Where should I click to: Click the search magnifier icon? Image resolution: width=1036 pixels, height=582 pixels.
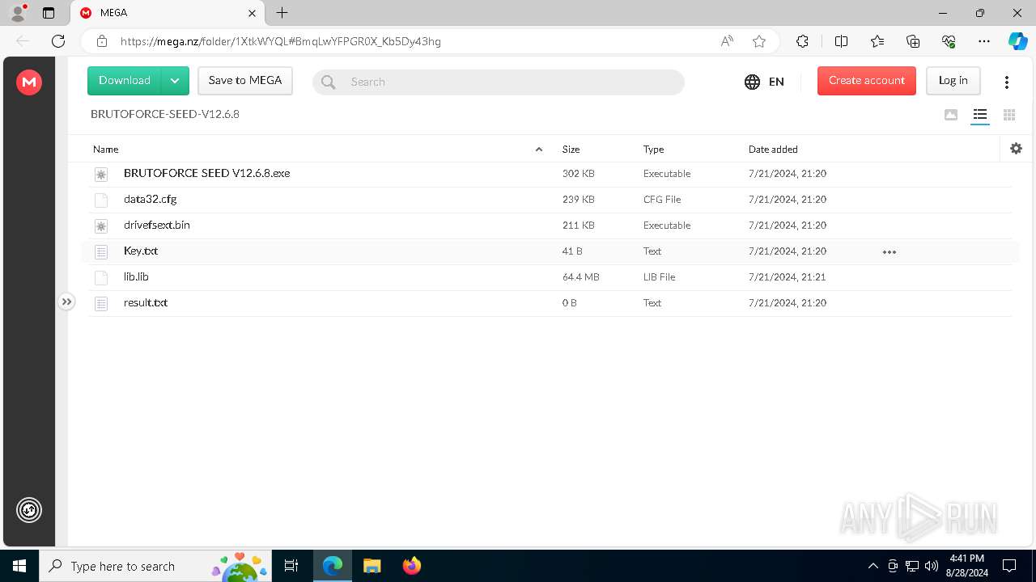(x=328, y=82)
